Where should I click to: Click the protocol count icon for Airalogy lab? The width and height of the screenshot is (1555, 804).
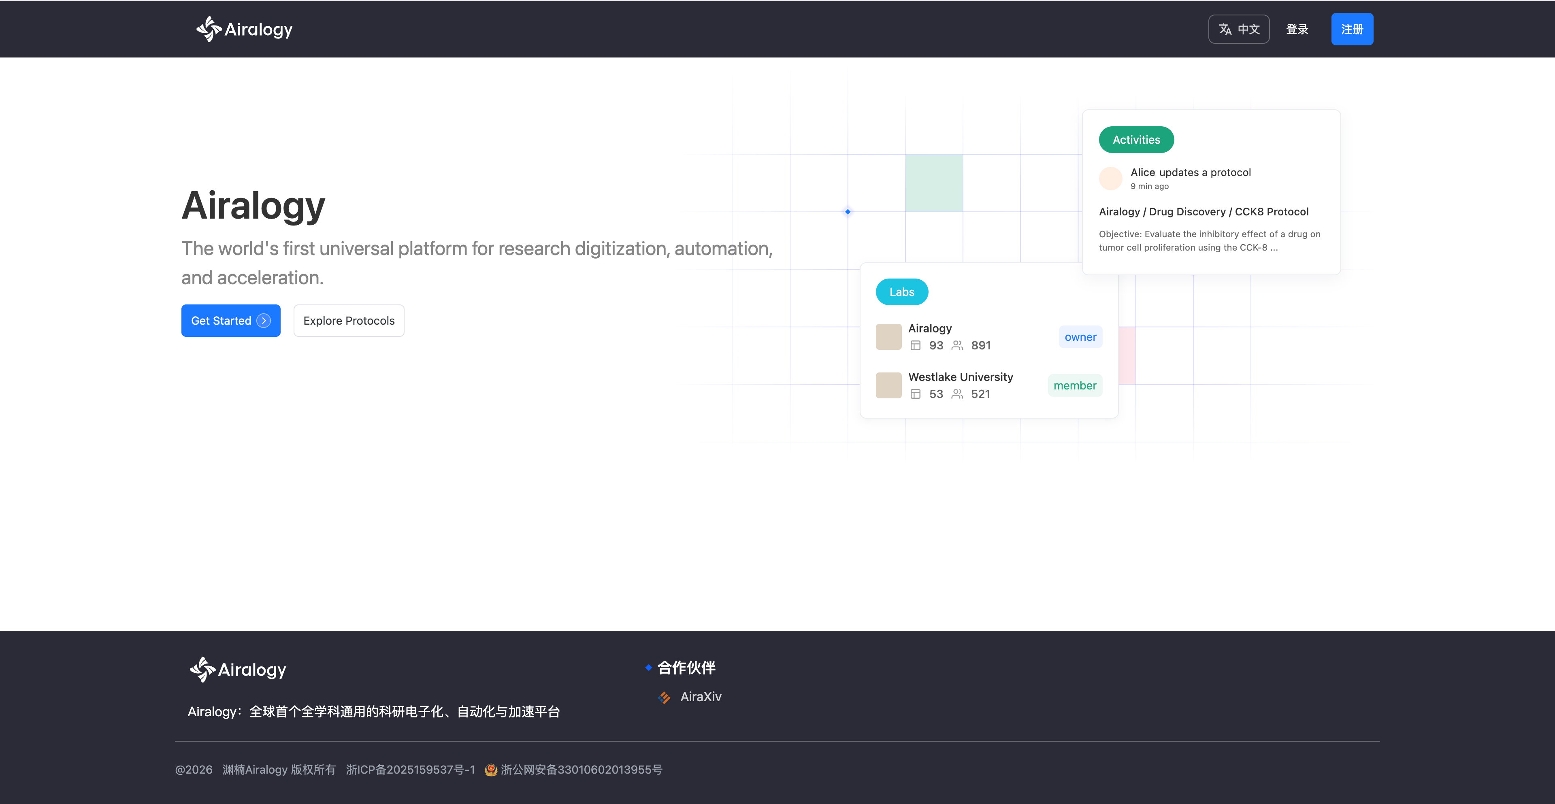(x=916, y=345)
